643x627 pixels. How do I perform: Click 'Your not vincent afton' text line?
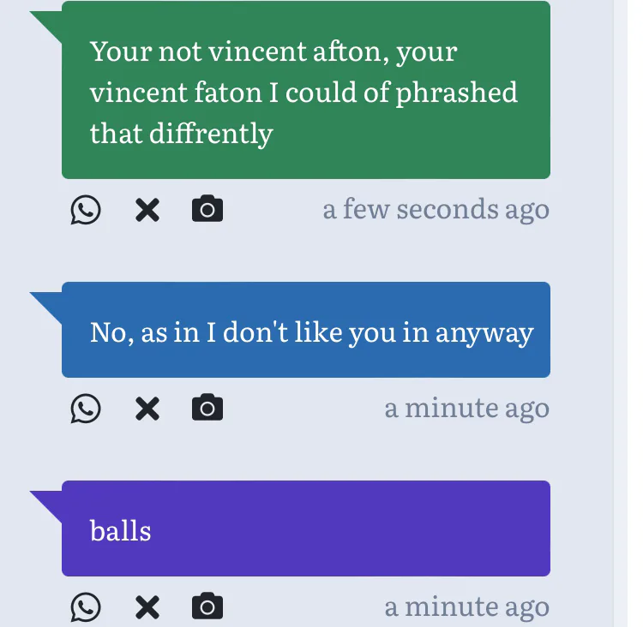pyautogui.click(x=273, y=51)
